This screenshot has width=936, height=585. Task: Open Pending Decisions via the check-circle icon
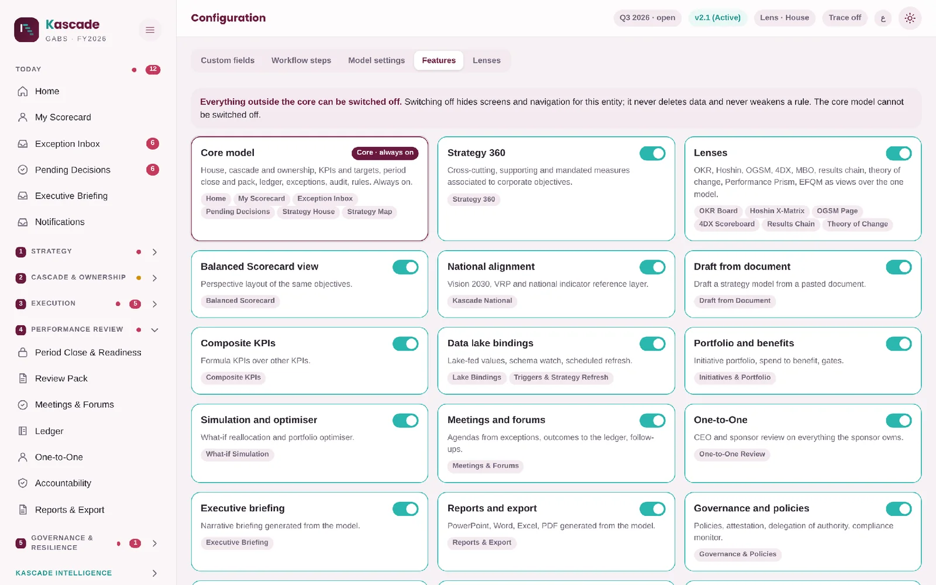(23, 170)
